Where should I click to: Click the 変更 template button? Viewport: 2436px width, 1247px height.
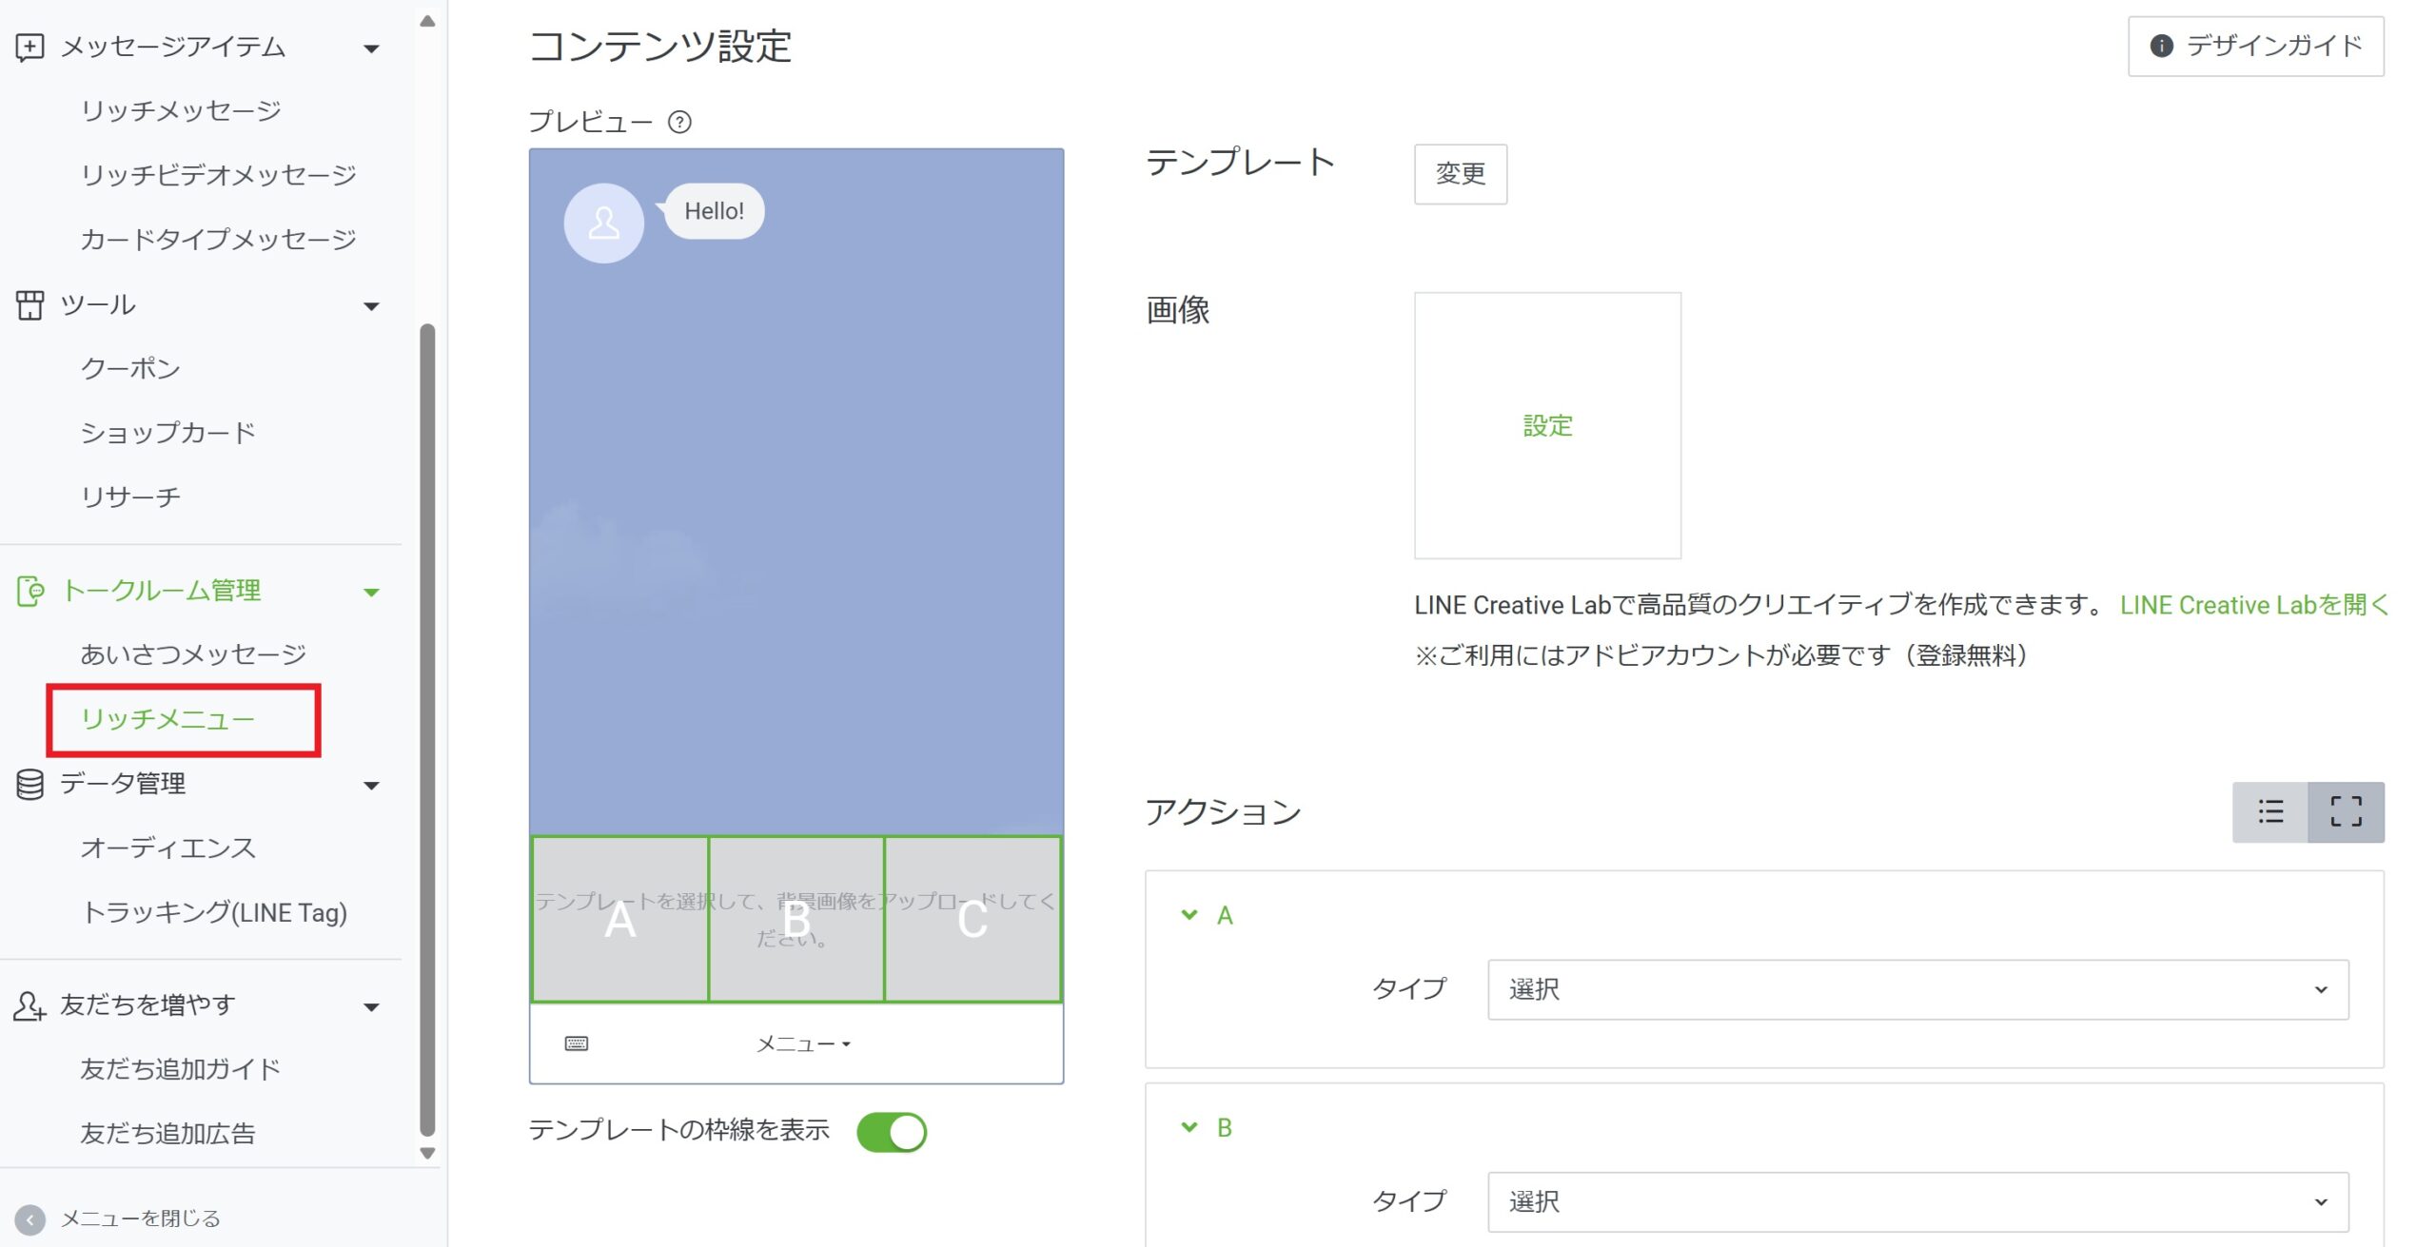tap(1460, 173)
